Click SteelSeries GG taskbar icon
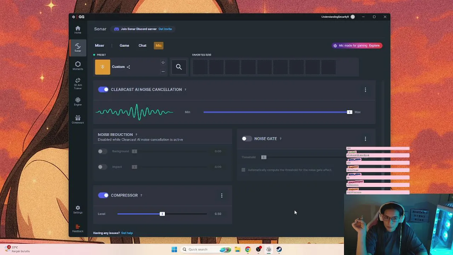 [269, 249]
